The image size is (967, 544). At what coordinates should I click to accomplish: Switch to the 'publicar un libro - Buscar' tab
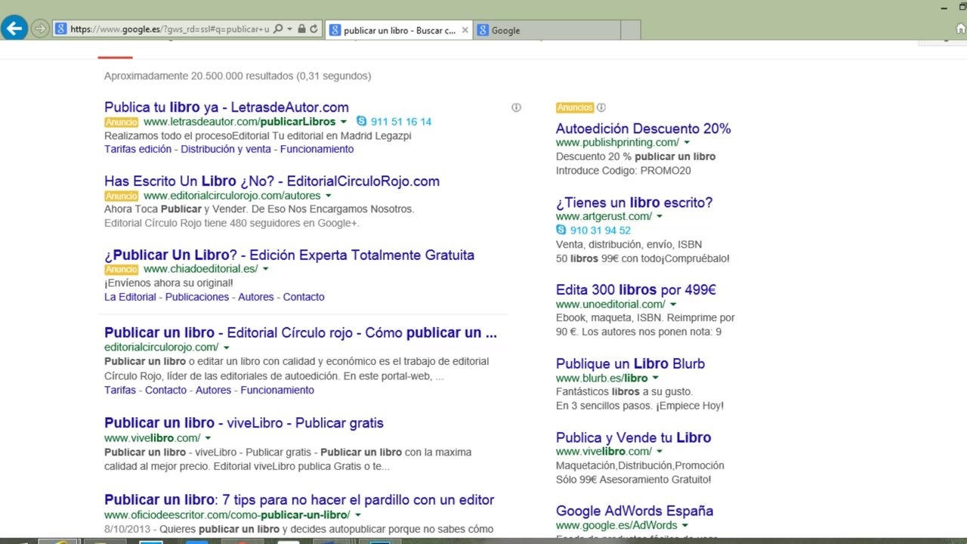[x=399, y=30]
